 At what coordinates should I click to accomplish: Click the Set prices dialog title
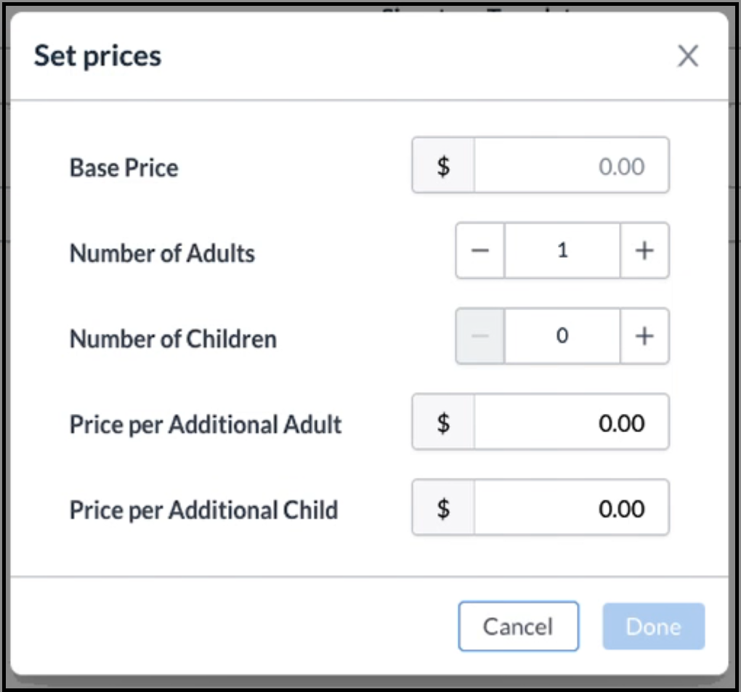coord(97,56)
